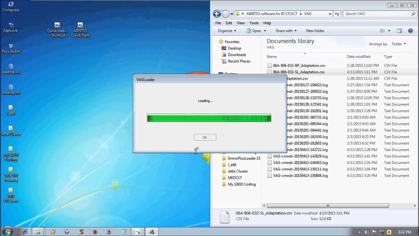Click the New folder button
The width and height of the screenshot is (419, 236).
[x=315, y=31]
